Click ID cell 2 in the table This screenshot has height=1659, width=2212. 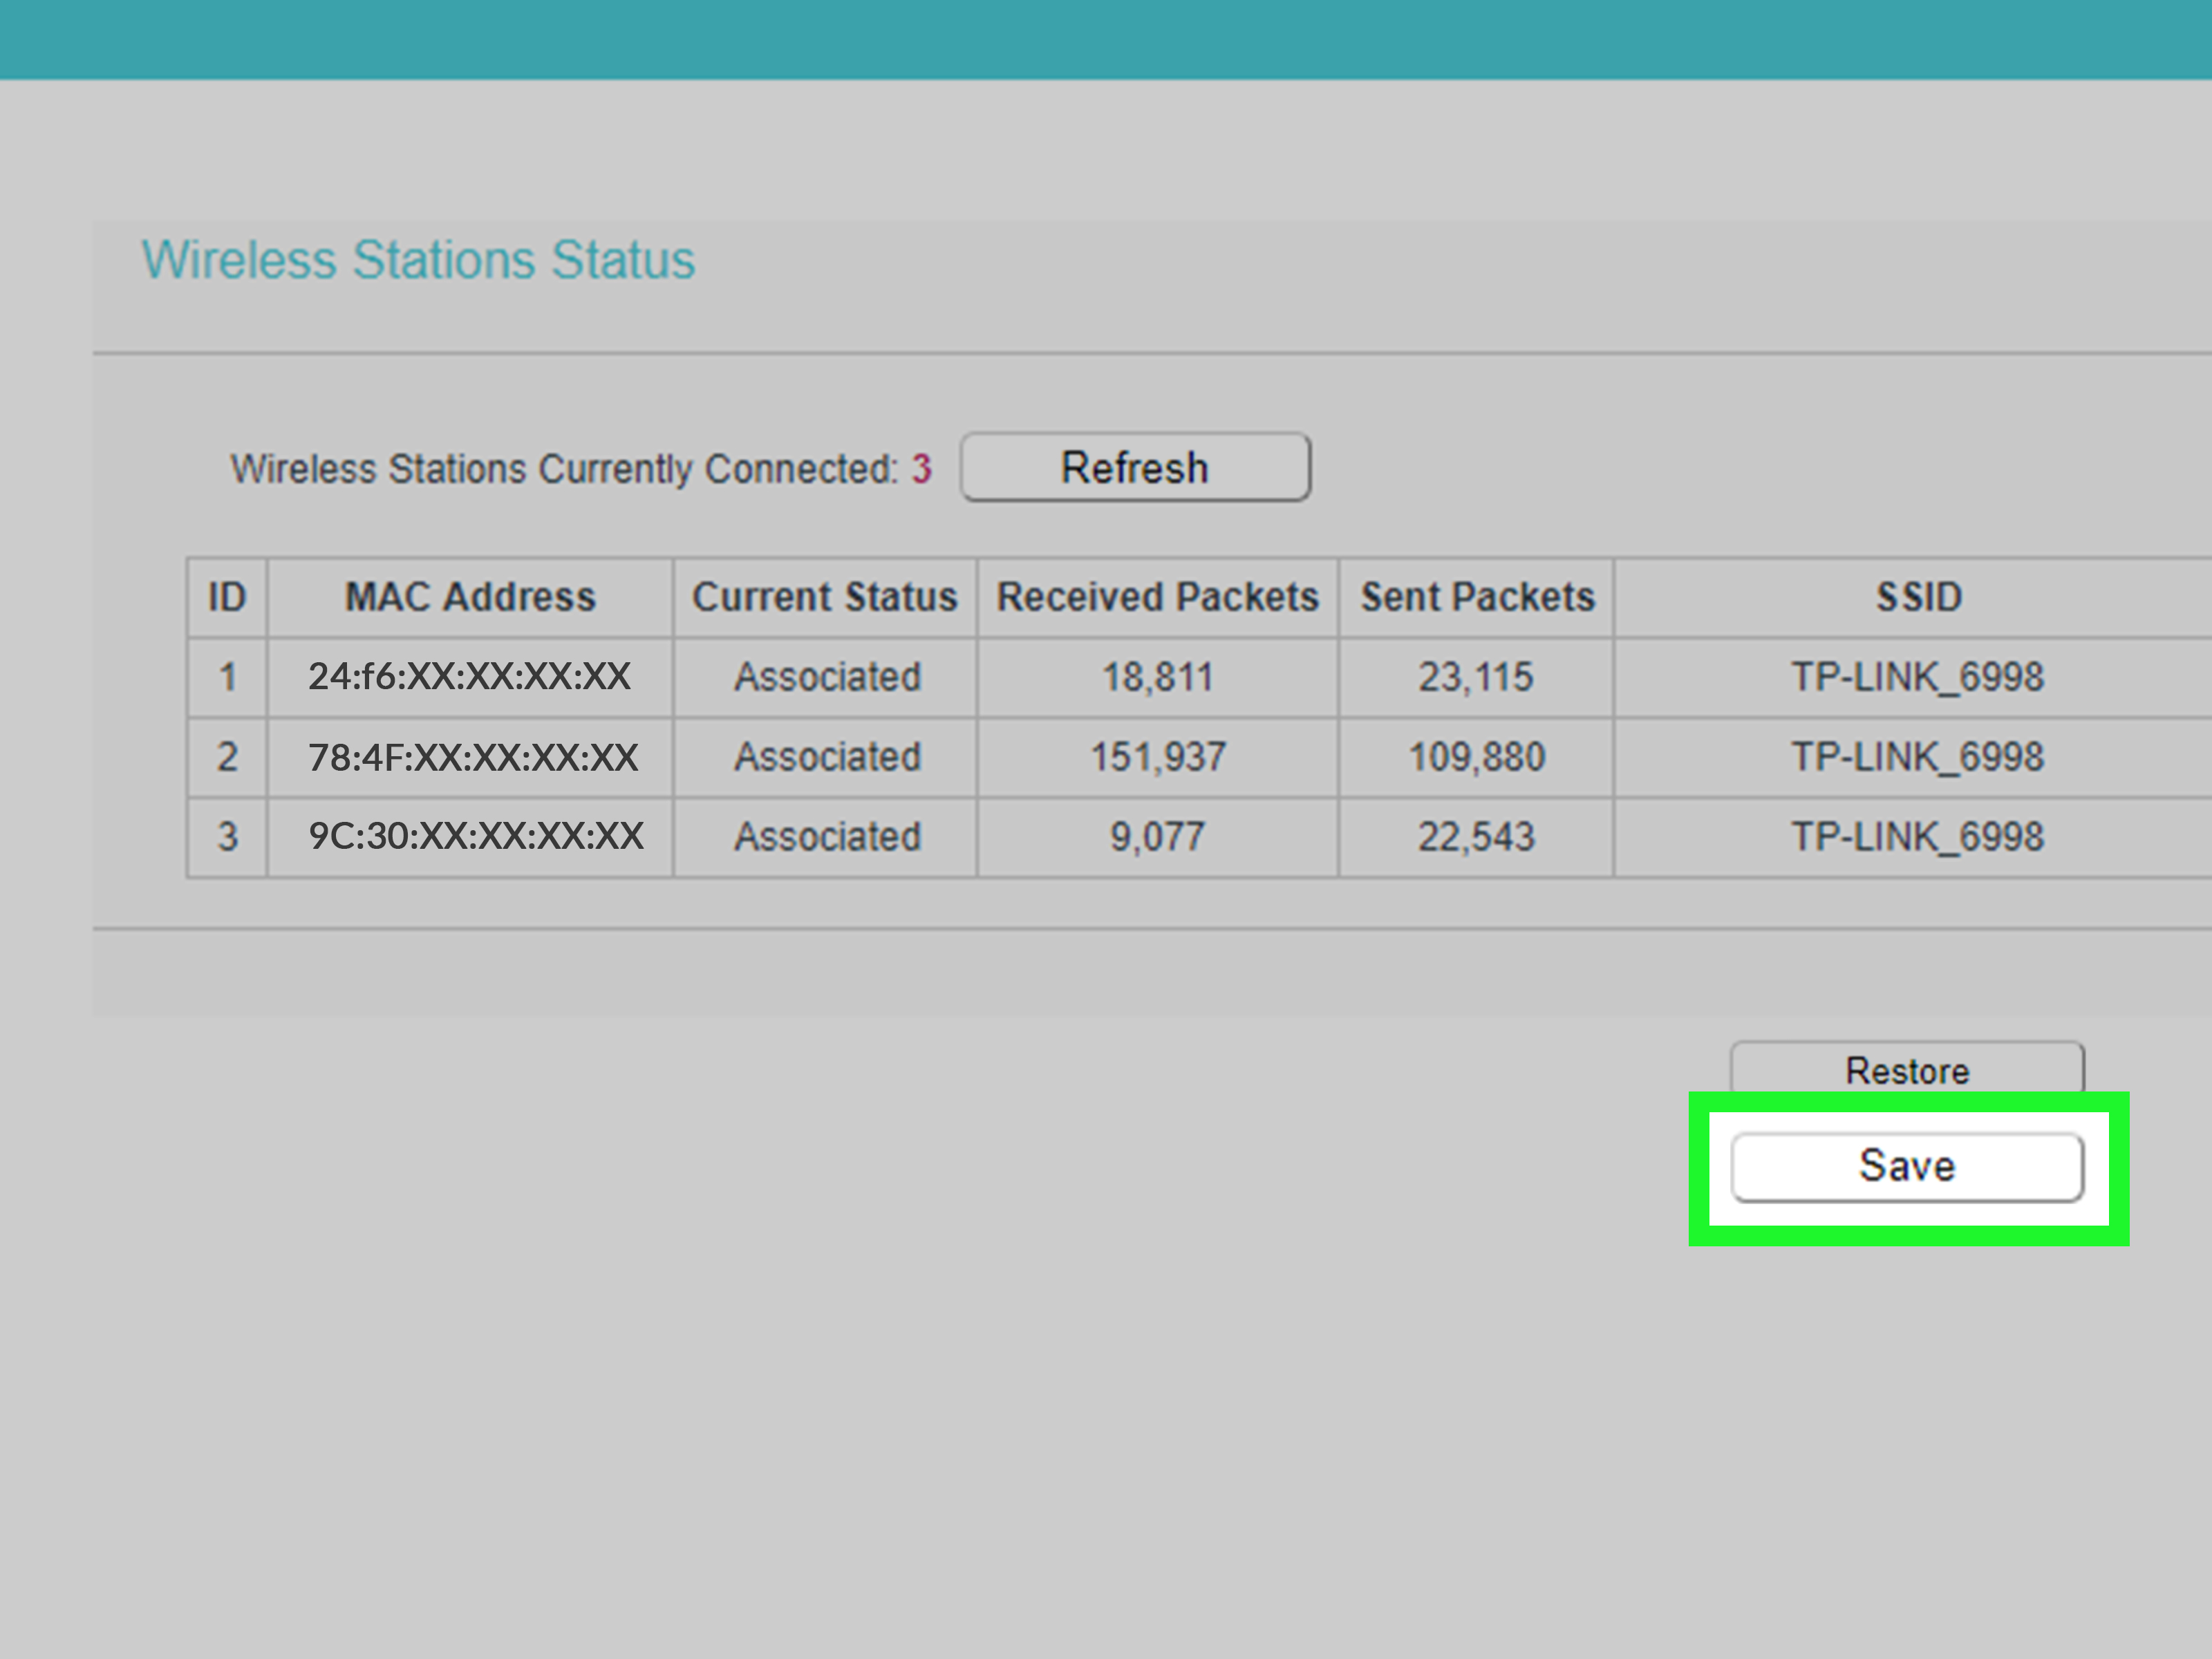[227, 757]
